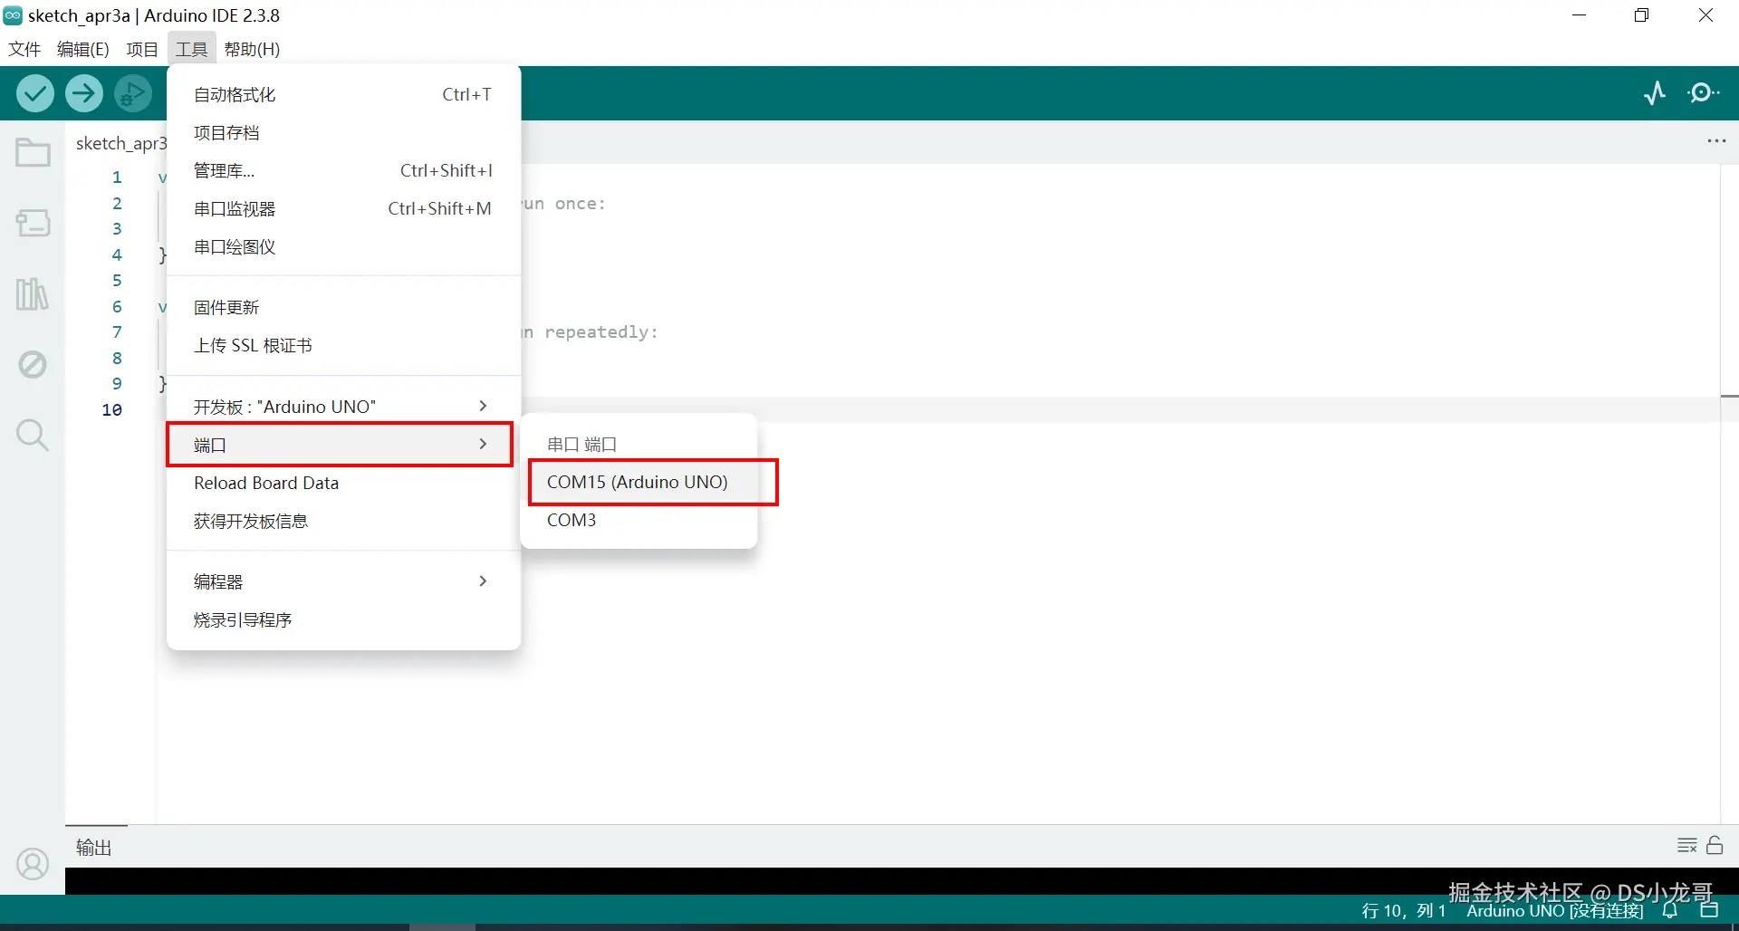Select 项目存档 menu entry
The image size is (1739, 931).
coord(343,132)
